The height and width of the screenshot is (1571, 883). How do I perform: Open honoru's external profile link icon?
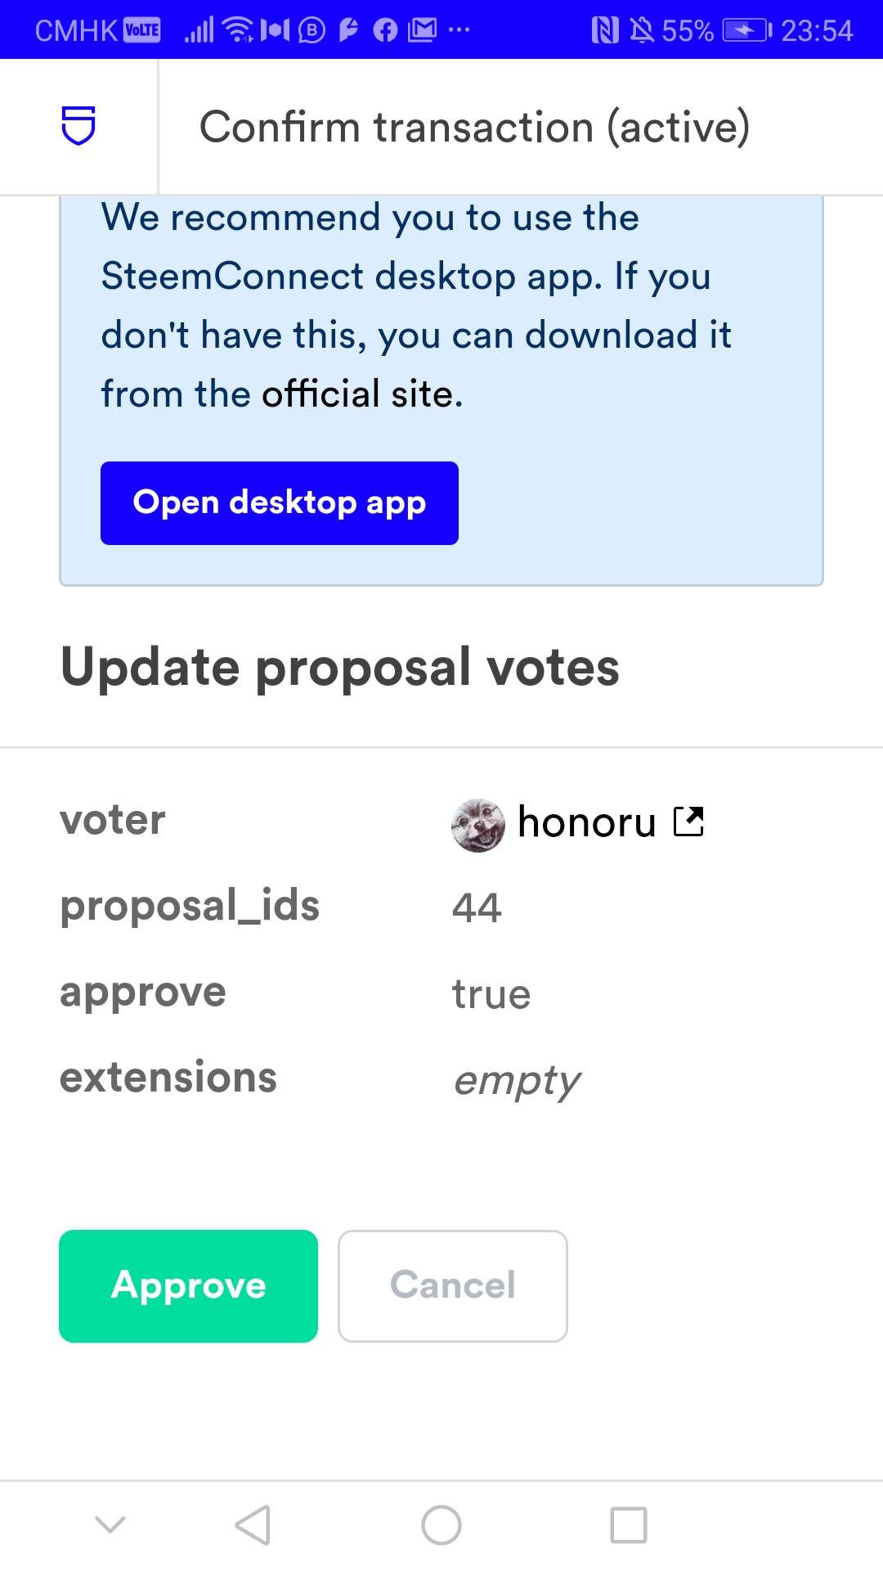688,822
